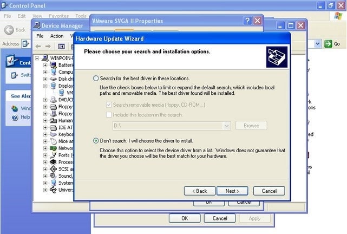Click the console tree toggle icon in Device Manager

coord(61,46)
